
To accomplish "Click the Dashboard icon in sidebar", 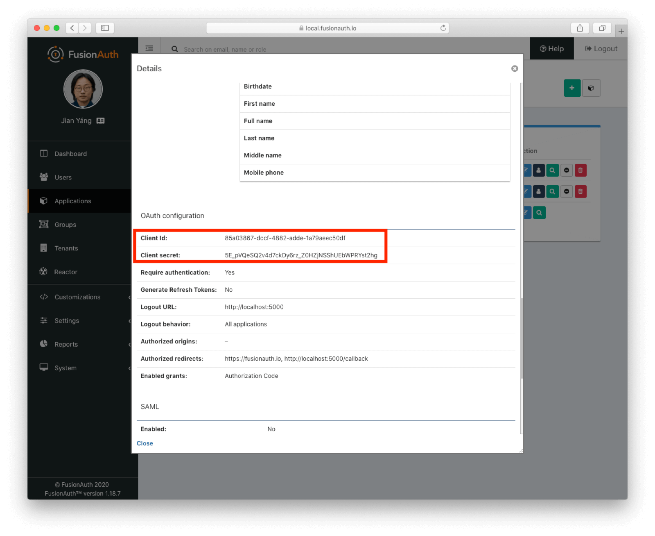I will [44, 153].
